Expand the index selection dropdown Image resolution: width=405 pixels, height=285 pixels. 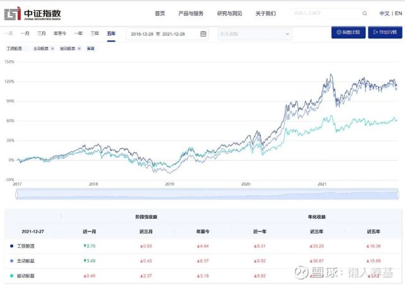click(x=255, y=34)
